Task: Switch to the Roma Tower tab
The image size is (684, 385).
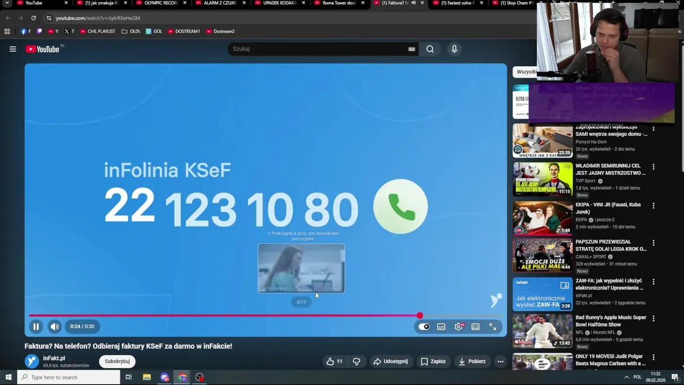Action: (x=339, y=3)
